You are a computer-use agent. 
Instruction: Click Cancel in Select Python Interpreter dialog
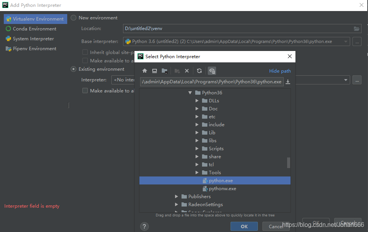coord(276,226)
